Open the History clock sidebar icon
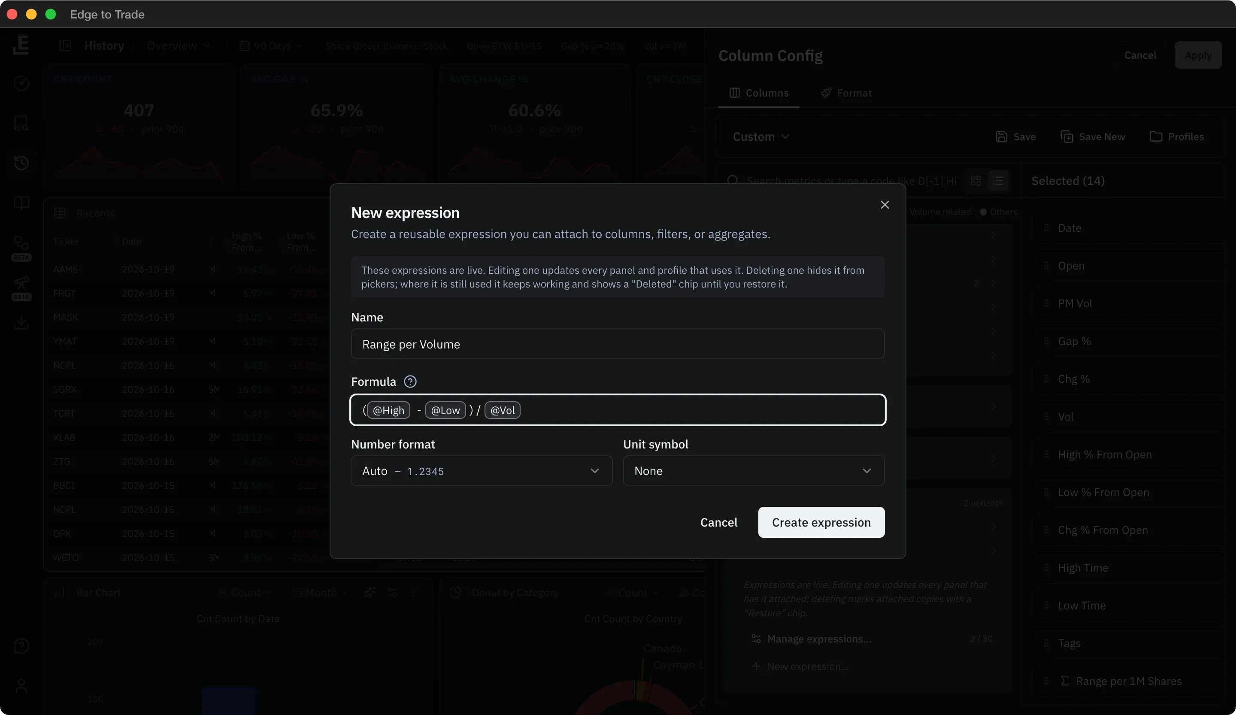 point(21,163)
